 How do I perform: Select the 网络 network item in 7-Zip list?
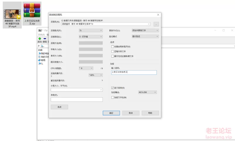pos(42,60)
